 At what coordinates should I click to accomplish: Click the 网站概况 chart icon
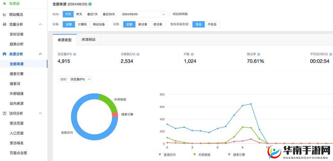[5, 14]
